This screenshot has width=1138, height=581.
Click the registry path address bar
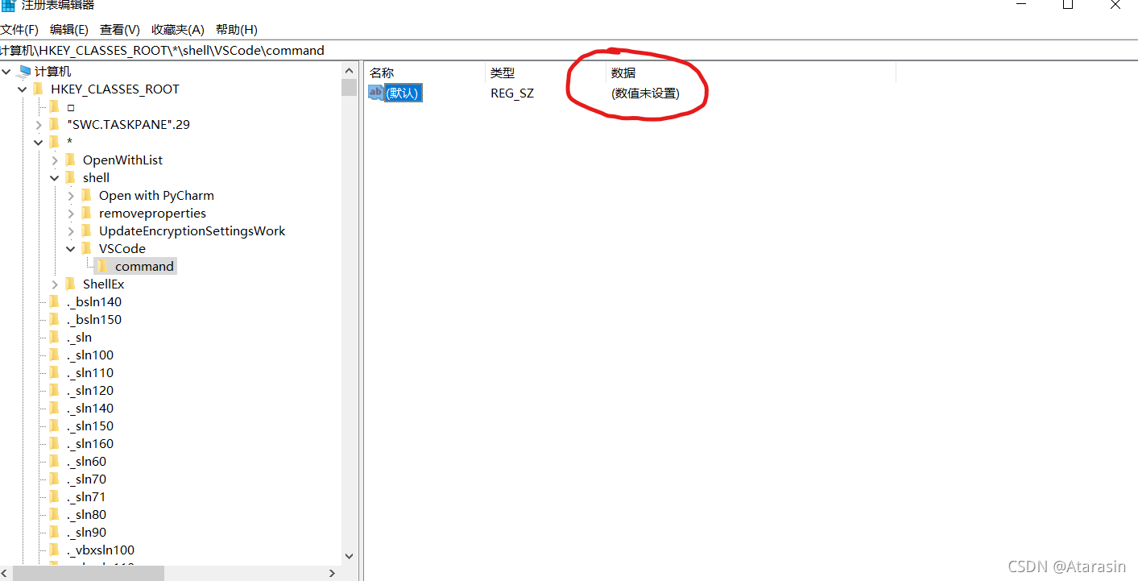(569, 50)
